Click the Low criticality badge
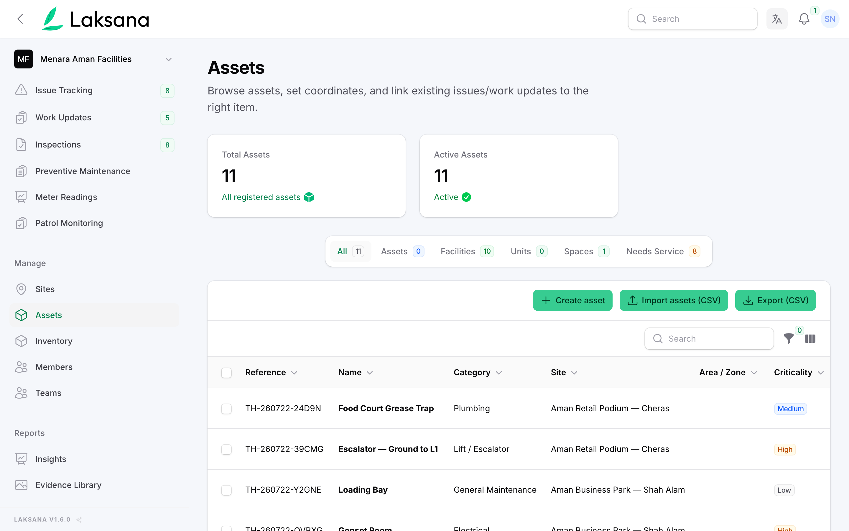Viewport: 849px width, 531px height. [784, 490]
